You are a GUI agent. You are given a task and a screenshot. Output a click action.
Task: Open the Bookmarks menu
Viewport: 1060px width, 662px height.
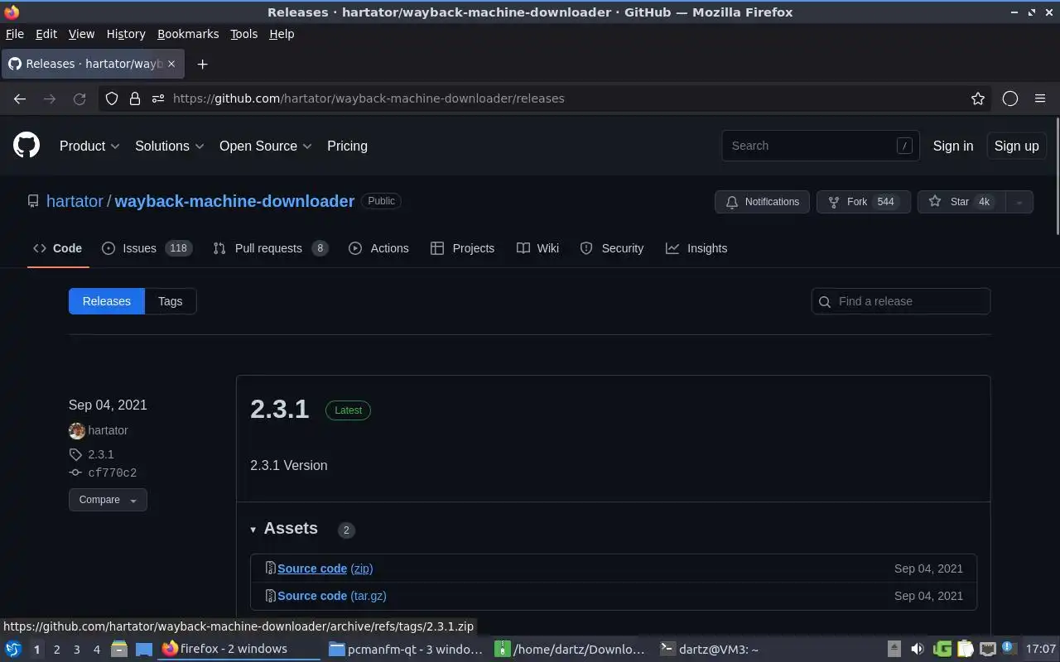click(188, 34)
